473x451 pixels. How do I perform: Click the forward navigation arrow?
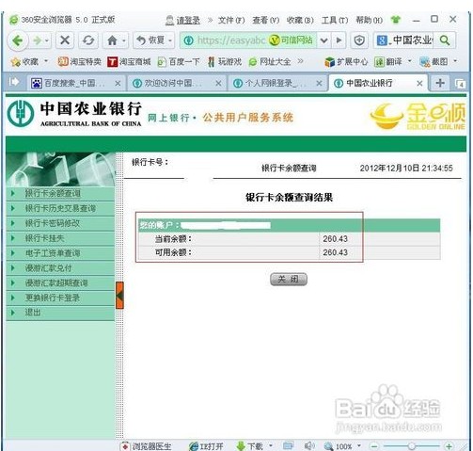click(38, 40)
